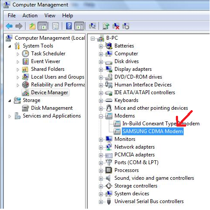Expand the Display adapters node
This screenshot has width=210, height=210.
tap(101, 70)
